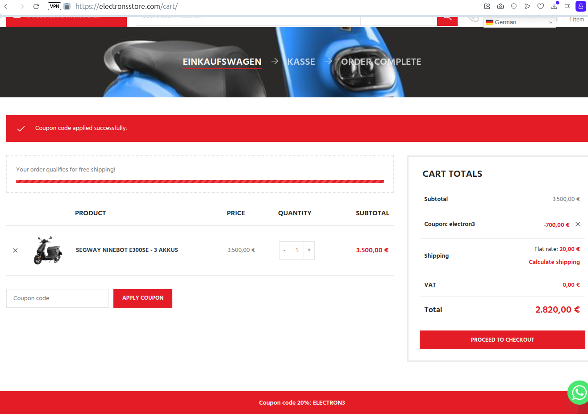
Task: Click Apply Coupon button
Action: click(143, 298)
